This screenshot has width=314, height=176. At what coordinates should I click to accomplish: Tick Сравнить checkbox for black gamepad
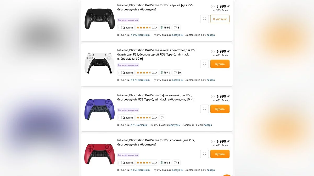click(x=120, y=28)
